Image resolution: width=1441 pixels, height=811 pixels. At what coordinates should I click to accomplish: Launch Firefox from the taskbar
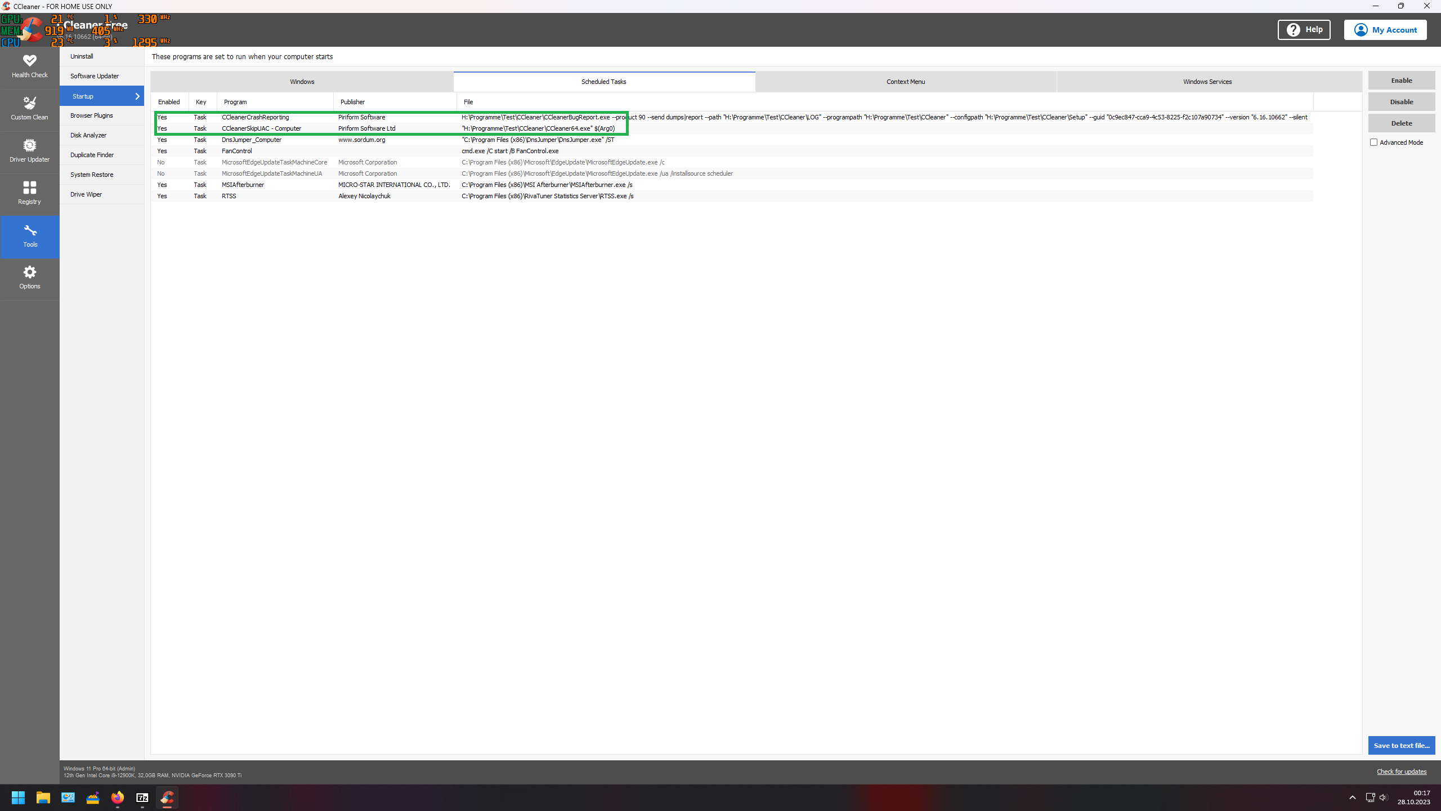click(117, 797)
